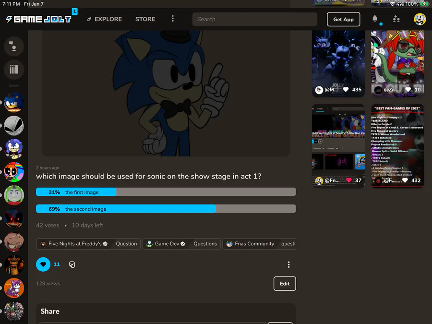The height and width of the screenshot is (324, 432).
Task: Like the post with 435 hearts
Action: pos(346,90)
